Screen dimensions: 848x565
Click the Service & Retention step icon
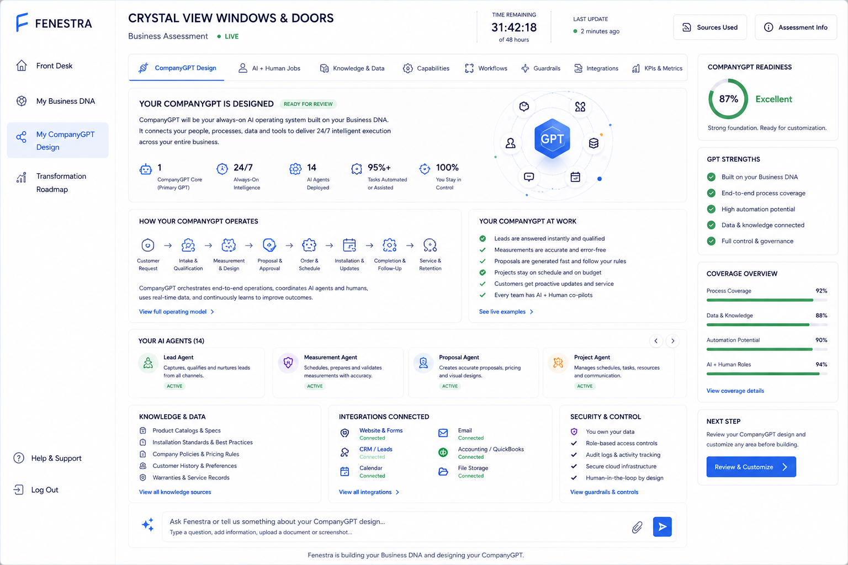(x=430, y=245)
